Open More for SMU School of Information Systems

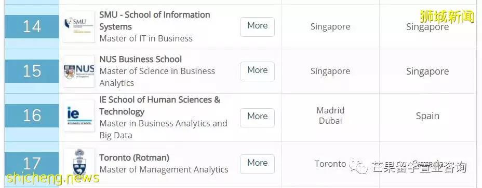[257, 27]
